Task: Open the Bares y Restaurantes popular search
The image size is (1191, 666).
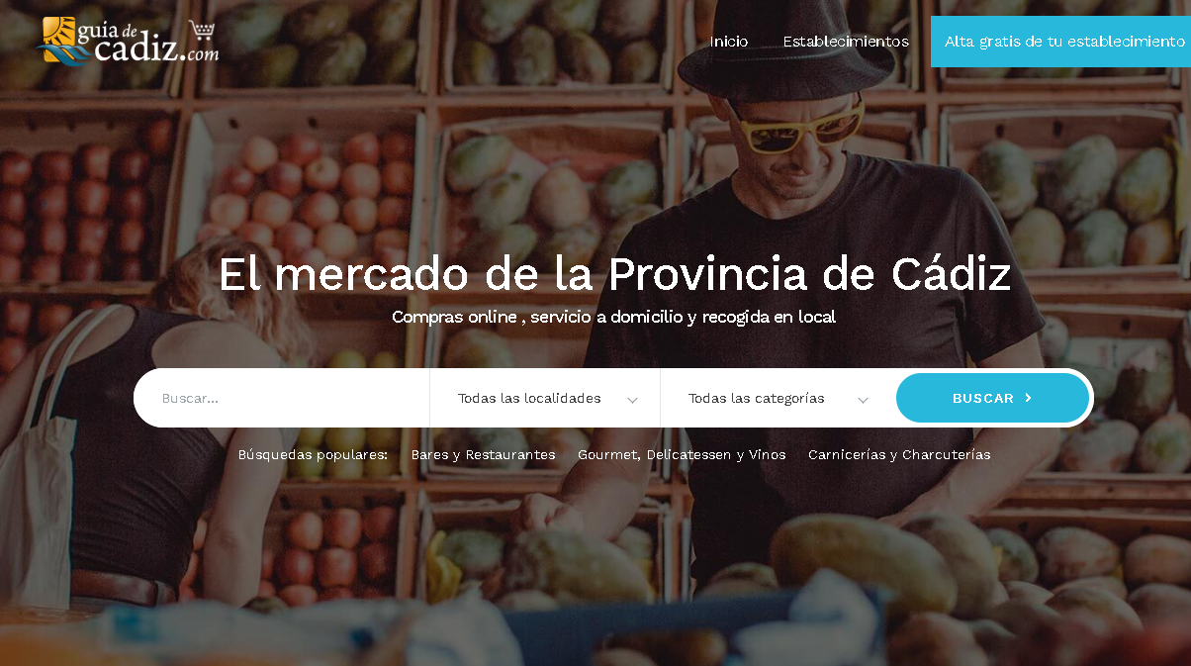Action: 483,455
